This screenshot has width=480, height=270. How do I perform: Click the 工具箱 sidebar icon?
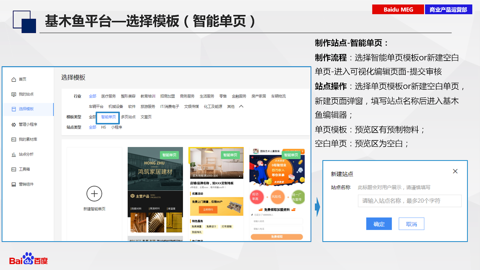coord(14,169)
